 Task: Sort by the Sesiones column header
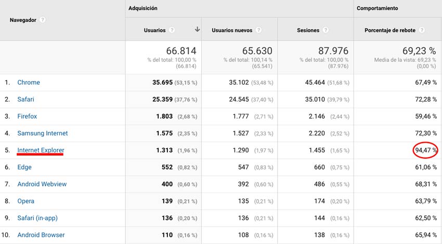(308, 30)
